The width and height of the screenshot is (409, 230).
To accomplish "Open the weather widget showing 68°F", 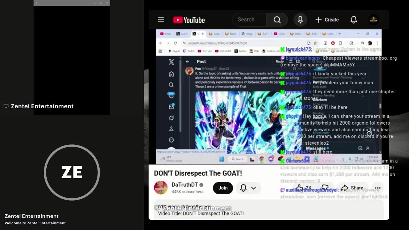I will point(170,159).
